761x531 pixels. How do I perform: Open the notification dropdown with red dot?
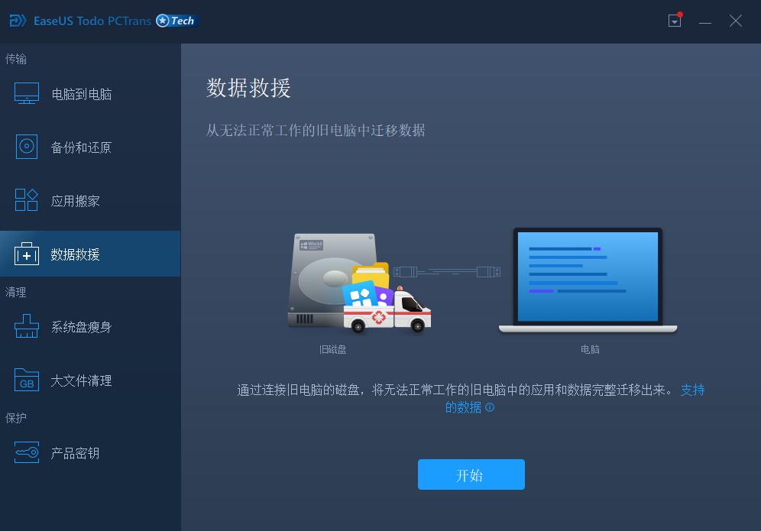673,21
